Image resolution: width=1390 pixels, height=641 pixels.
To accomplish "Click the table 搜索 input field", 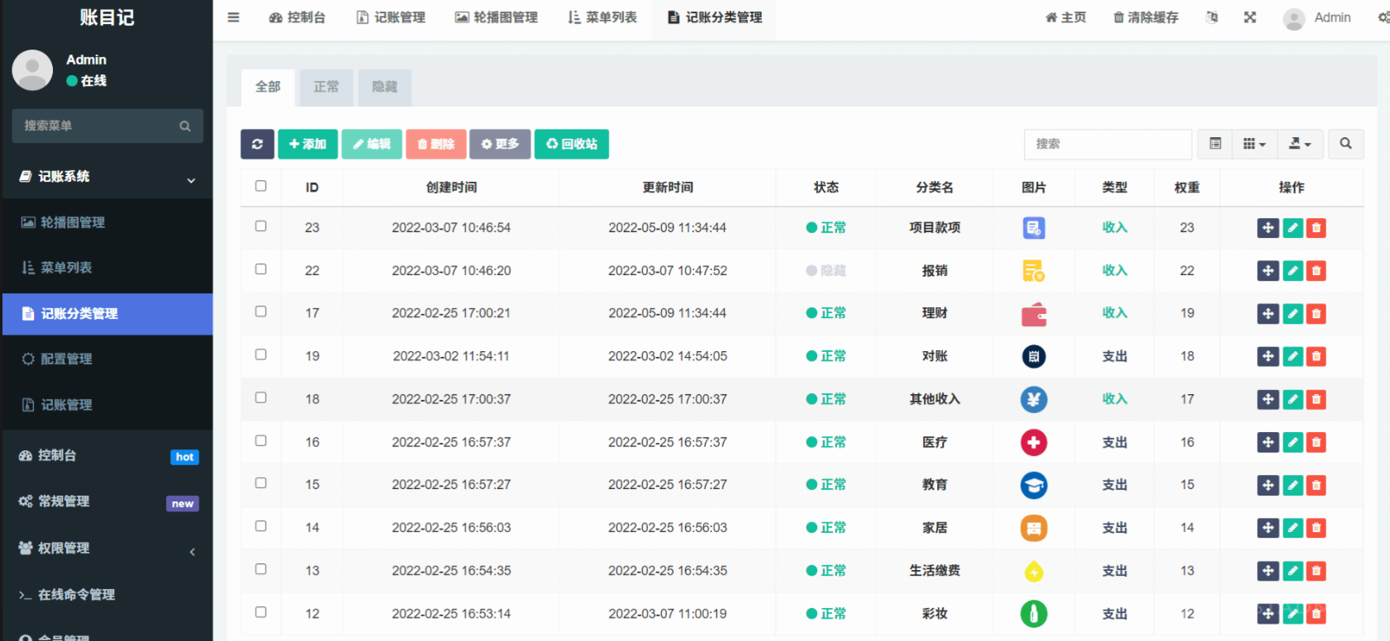I will (x=1107, y=144).
